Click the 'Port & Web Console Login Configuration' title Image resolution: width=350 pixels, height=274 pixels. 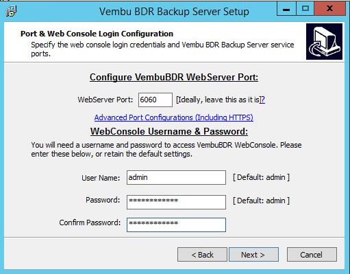point(97,34)
